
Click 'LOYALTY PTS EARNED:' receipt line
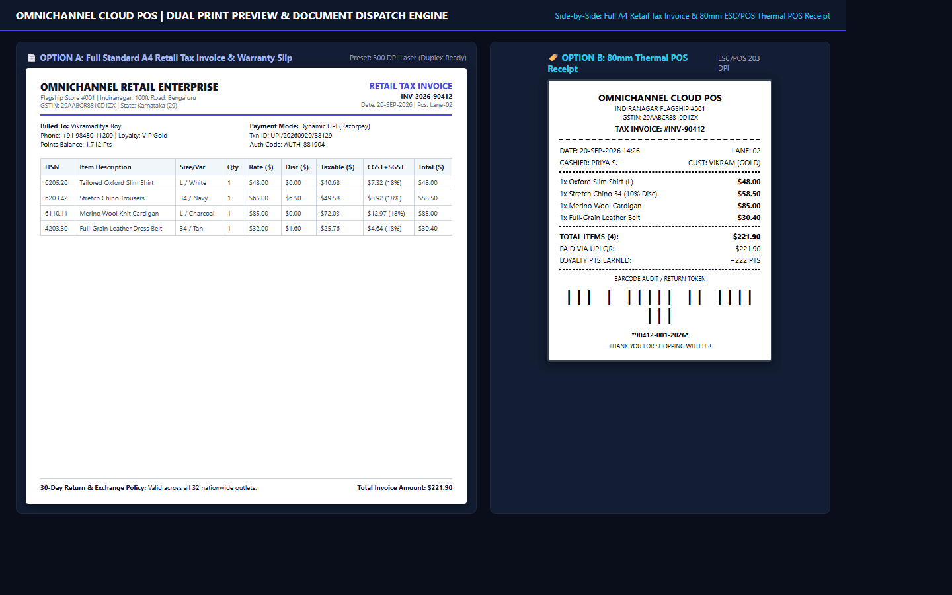coord(660,260)
